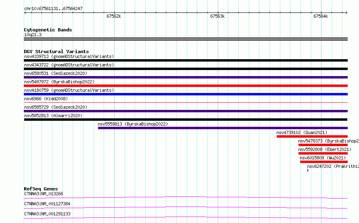Select the black bar for nsv5852813

(186, 120)
